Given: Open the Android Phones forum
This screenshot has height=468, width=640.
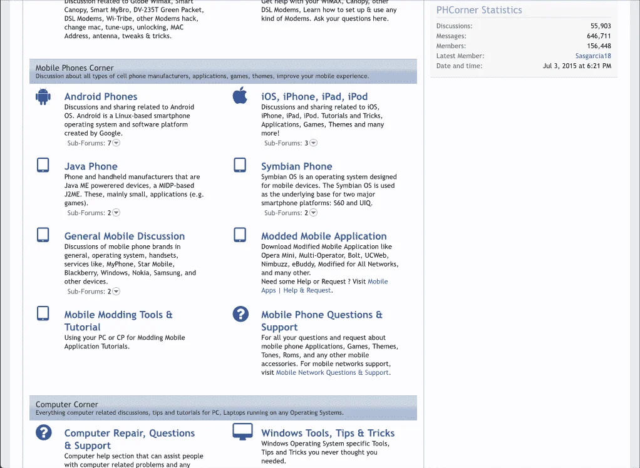Looking at the screenshot, I should [x=101, y=96].
